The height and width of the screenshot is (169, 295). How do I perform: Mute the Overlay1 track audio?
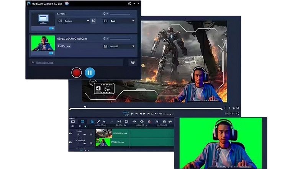click(x=85, y=143)
